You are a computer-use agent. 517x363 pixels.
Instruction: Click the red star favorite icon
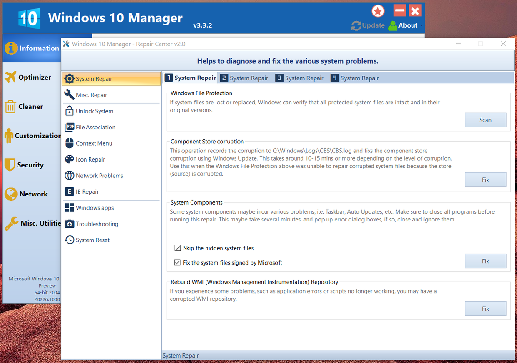point(378,11)
